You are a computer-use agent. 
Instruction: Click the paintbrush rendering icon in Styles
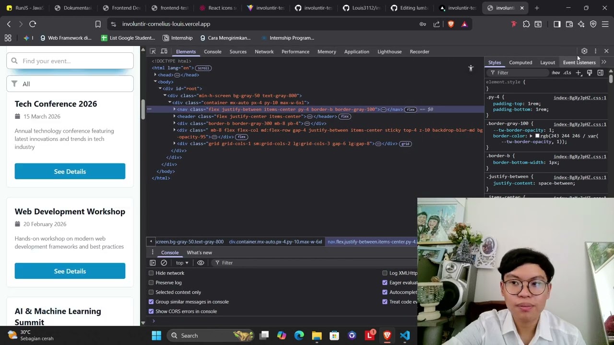(x=590, y=73)
